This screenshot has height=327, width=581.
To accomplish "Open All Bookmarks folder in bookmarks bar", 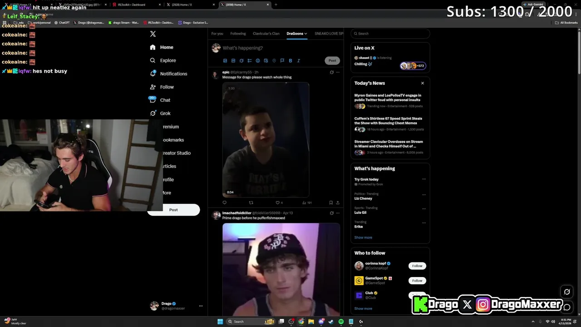I will (566, 23).
